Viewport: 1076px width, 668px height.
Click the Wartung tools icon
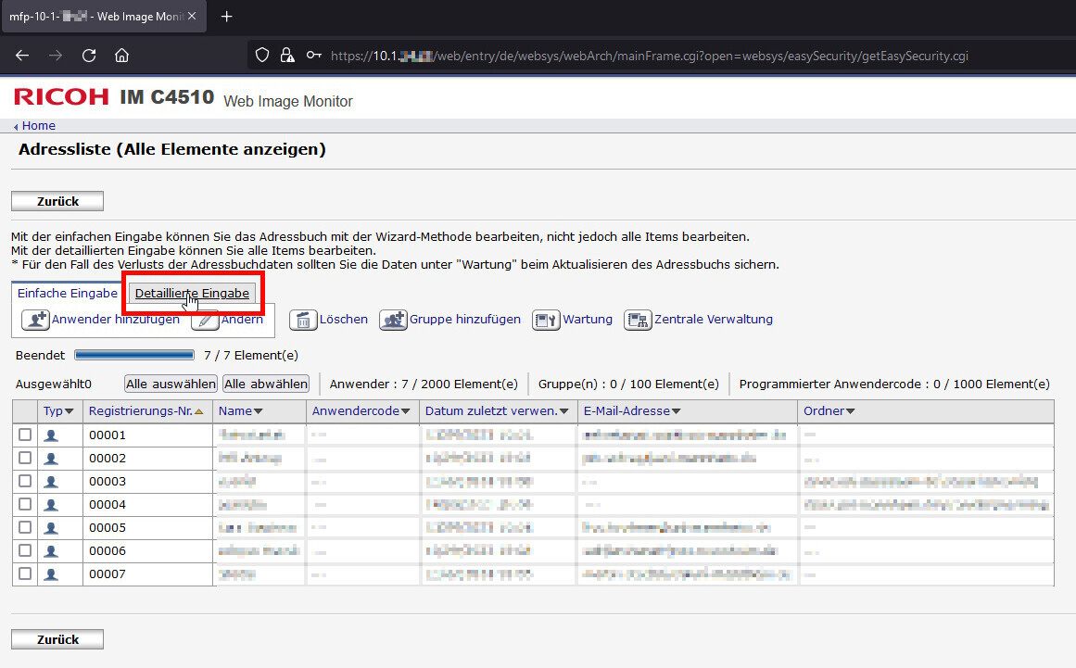[x=546, y=320]
